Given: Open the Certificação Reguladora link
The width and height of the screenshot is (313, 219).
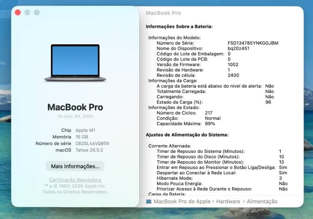Looking at the screenshot, I should click(x=75, y=180).
